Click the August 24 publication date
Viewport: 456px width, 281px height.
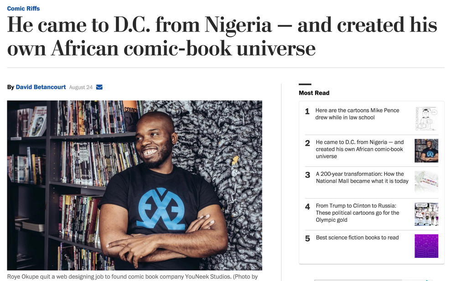pos(81,87)
